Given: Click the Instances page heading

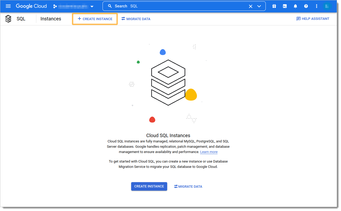Looking at the screenshot, I should (51, 19).
